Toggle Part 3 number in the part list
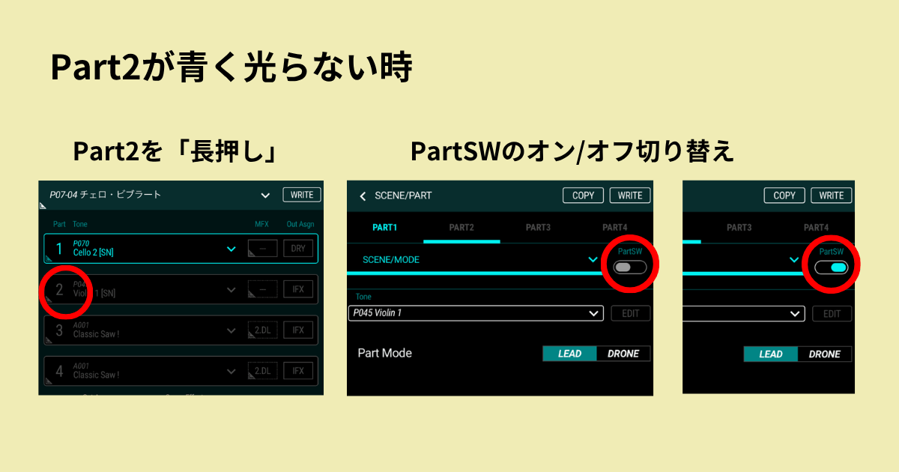The height and width of the screenshot is (472, 899). (59, 330)
